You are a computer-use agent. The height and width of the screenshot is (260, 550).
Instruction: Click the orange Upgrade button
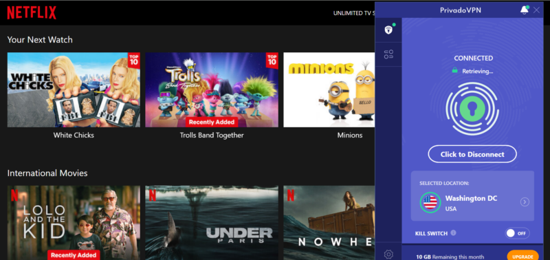[x=522, y=256]
